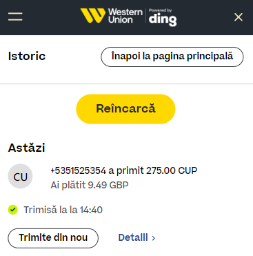Screen dimensions: 253x256
Task: Click the Istoric heading
Action: 27,56
